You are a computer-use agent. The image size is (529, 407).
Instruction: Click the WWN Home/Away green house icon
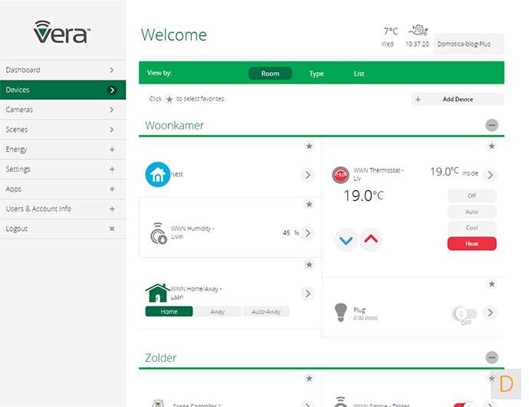coord(157,293)
